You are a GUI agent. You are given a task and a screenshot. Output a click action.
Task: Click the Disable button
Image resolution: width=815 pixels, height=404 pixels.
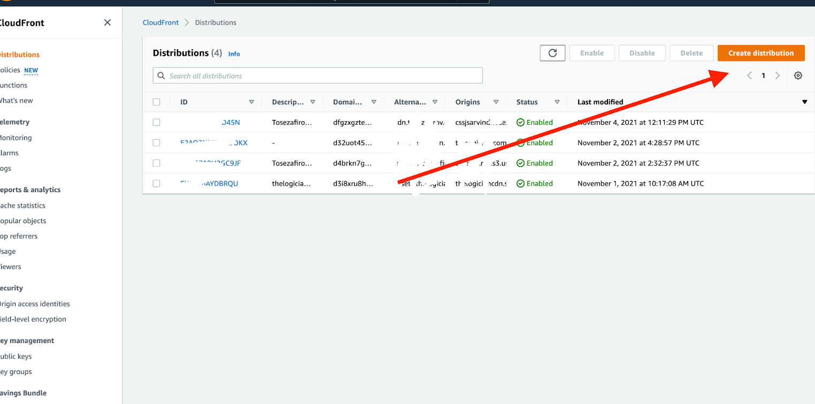642,53
